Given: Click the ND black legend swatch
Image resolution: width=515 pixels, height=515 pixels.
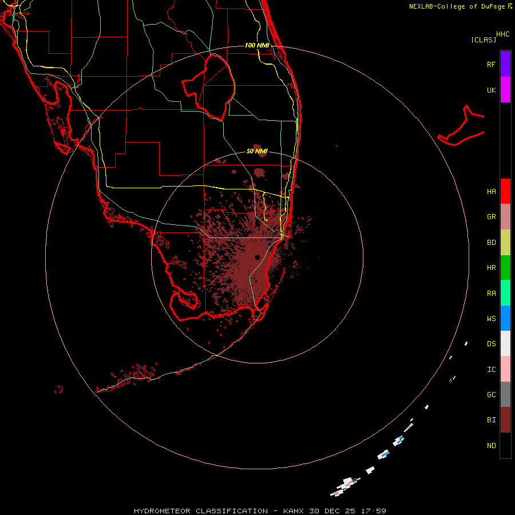Looking at the screenshot, I should (505, 445).
